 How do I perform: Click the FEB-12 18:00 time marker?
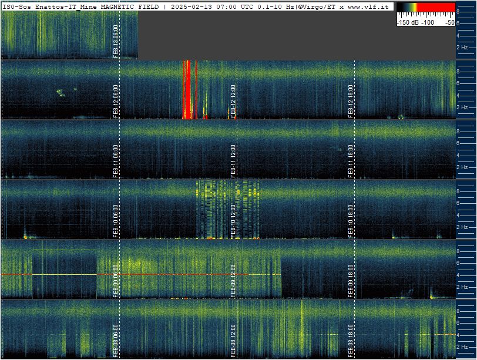click(351, 102)
